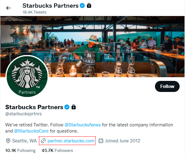
Task: Click the back arrow icon
Action: coord(8,8)
